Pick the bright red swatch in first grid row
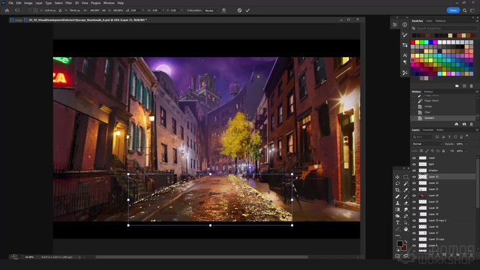This screenshot has height=270, width=480. coord(412,42)
